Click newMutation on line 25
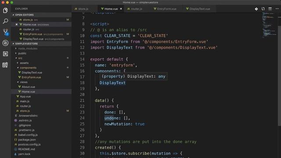The width and height of the screenshot is (281, 158). tap(117, 124)
